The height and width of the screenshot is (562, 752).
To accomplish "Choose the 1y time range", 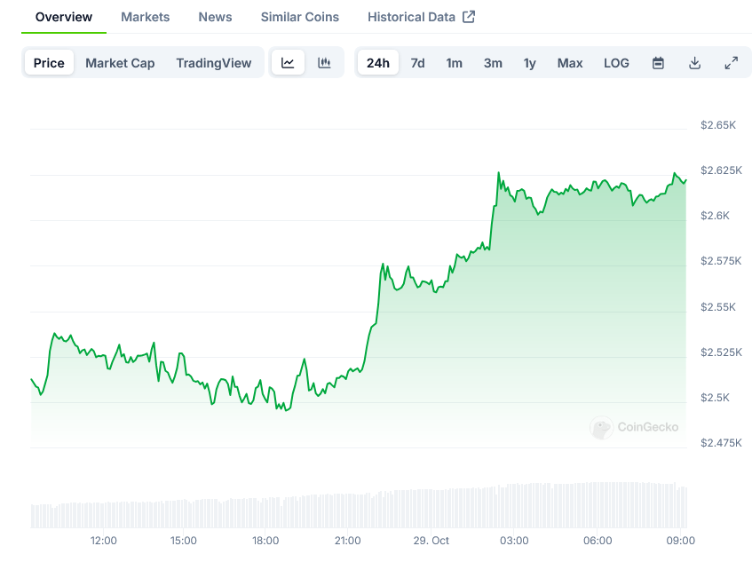I will click(x=530, y=63).
